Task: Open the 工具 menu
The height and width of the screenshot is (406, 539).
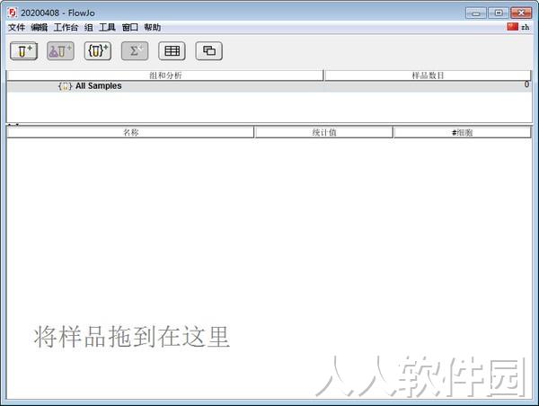Action: (x=107, y=28)
